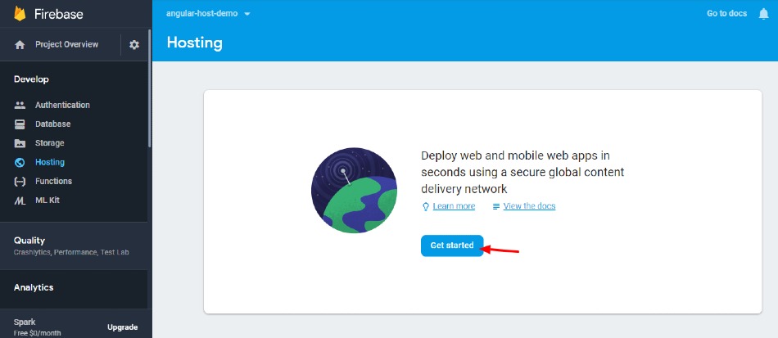The width and height of the screenshot is (778, 338).
Task: Click the ML Kit icon
Action: click(x=20, y=201)
